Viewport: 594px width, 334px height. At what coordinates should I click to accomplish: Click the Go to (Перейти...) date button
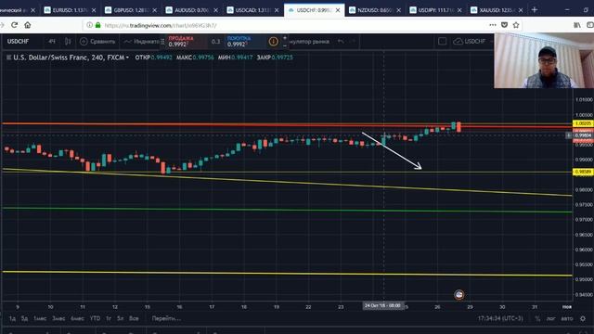[166, 318]
